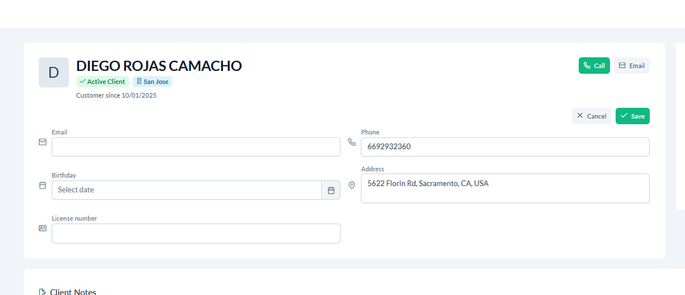Save the client details
685x295 pixels.
[x=632, y=116]
